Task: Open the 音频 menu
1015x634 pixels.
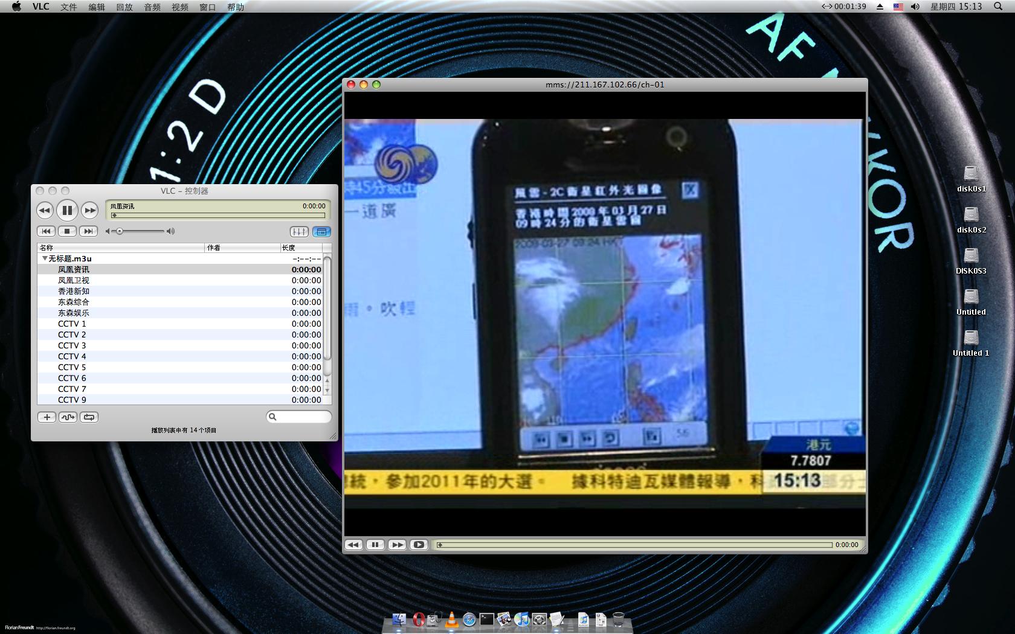Action: point(152,7)
